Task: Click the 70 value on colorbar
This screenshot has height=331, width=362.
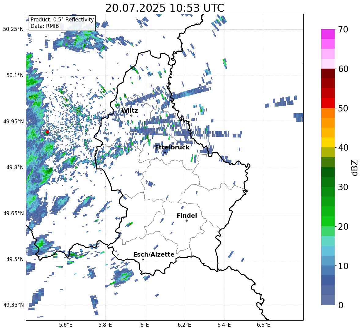Action: (x=343, y=30)
